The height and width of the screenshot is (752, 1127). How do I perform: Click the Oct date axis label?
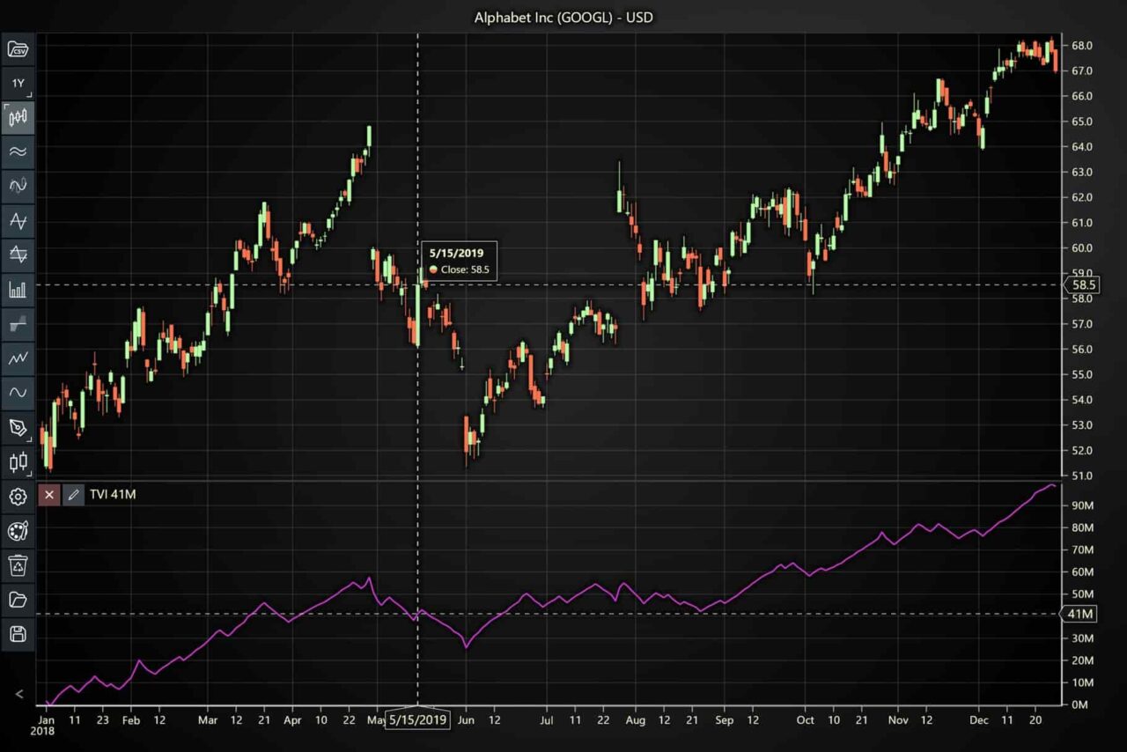point(805,719)
